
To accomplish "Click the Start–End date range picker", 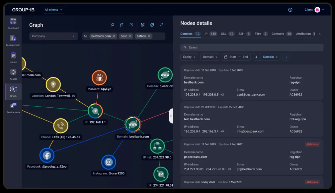I will point(236,57).
